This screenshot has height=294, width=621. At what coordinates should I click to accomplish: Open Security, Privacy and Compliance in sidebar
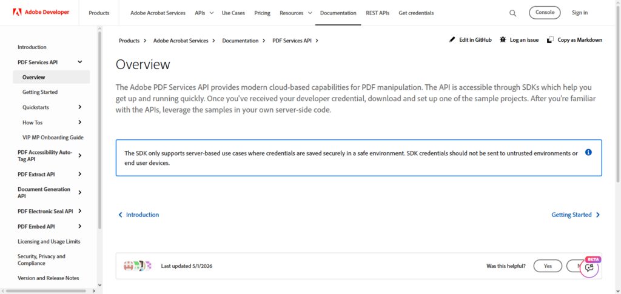(42, 260)
